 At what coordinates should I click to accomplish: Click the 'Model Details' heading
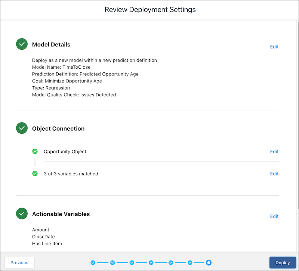[x=51, y=44]
